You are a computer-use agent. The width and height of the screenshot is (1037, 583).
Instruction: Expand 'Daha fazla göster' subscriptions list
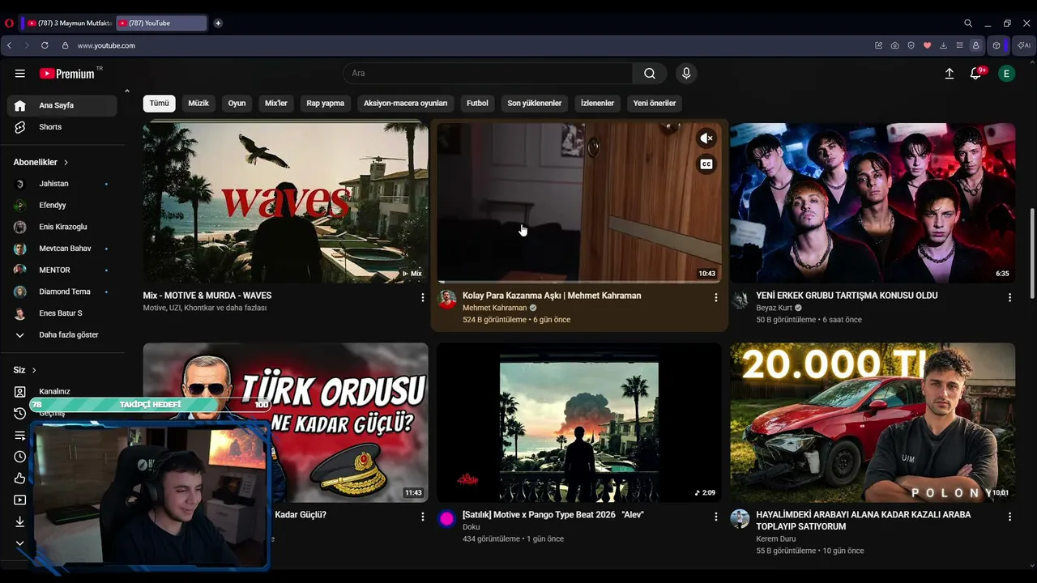(62, 335)
